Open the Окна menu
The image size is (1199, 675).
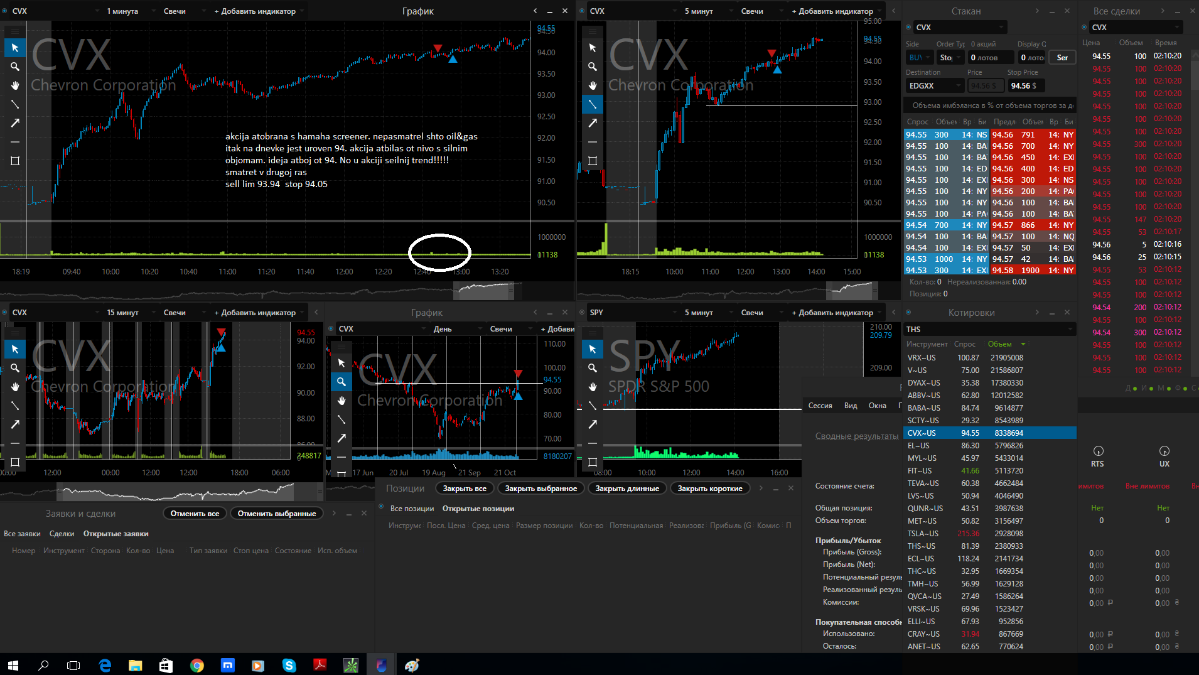click(877, 406)
